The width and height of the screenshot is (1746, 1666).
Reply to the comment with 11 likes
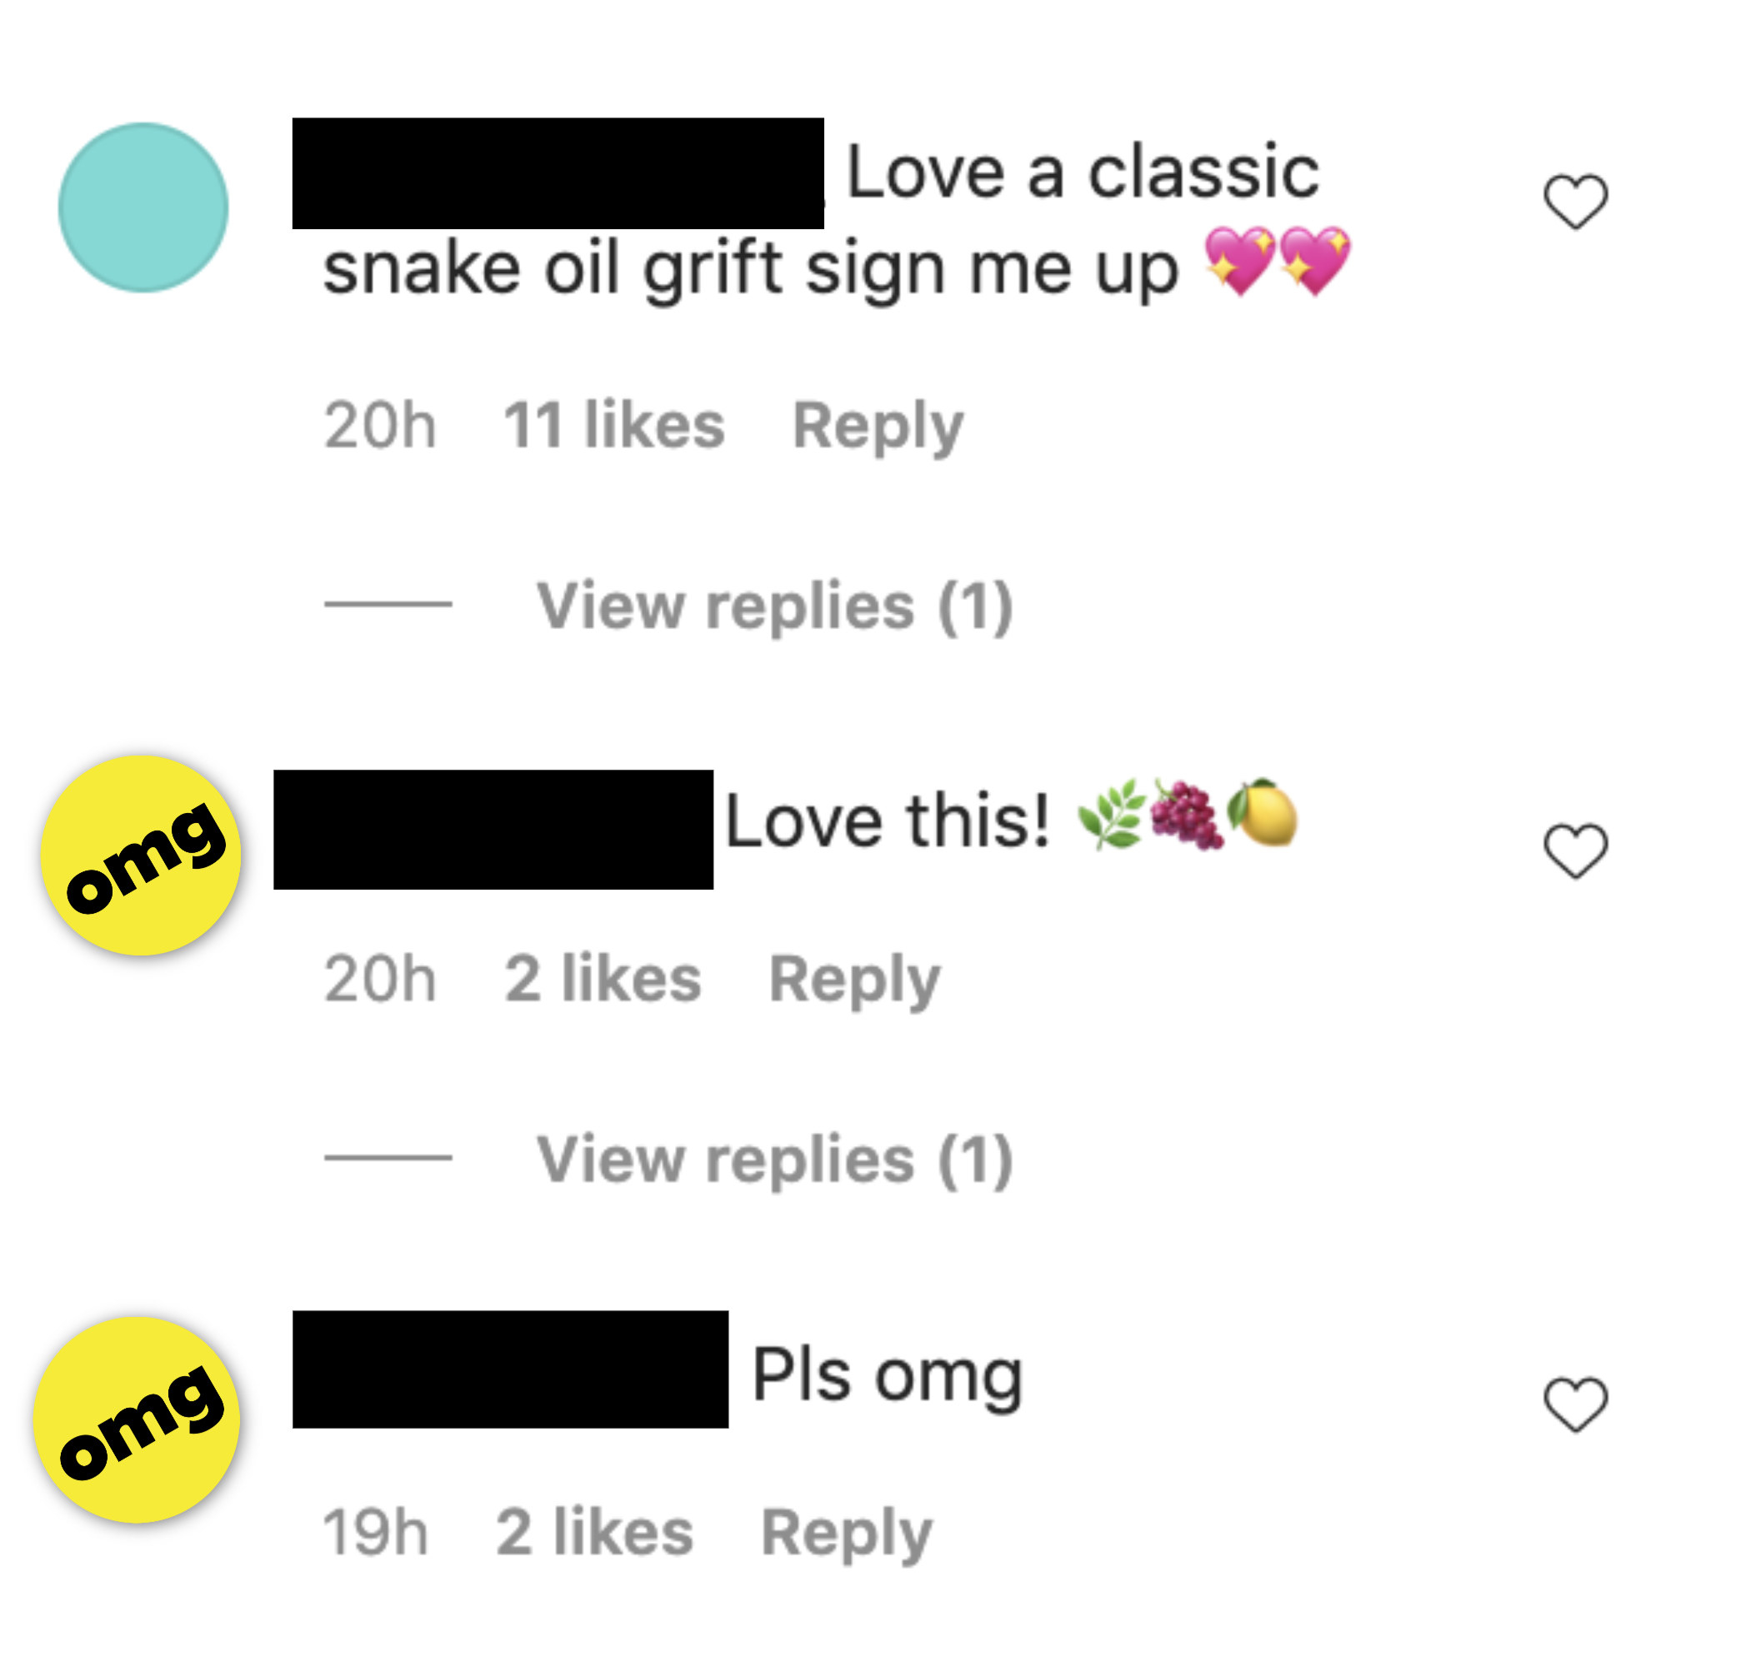pos(877,427)
